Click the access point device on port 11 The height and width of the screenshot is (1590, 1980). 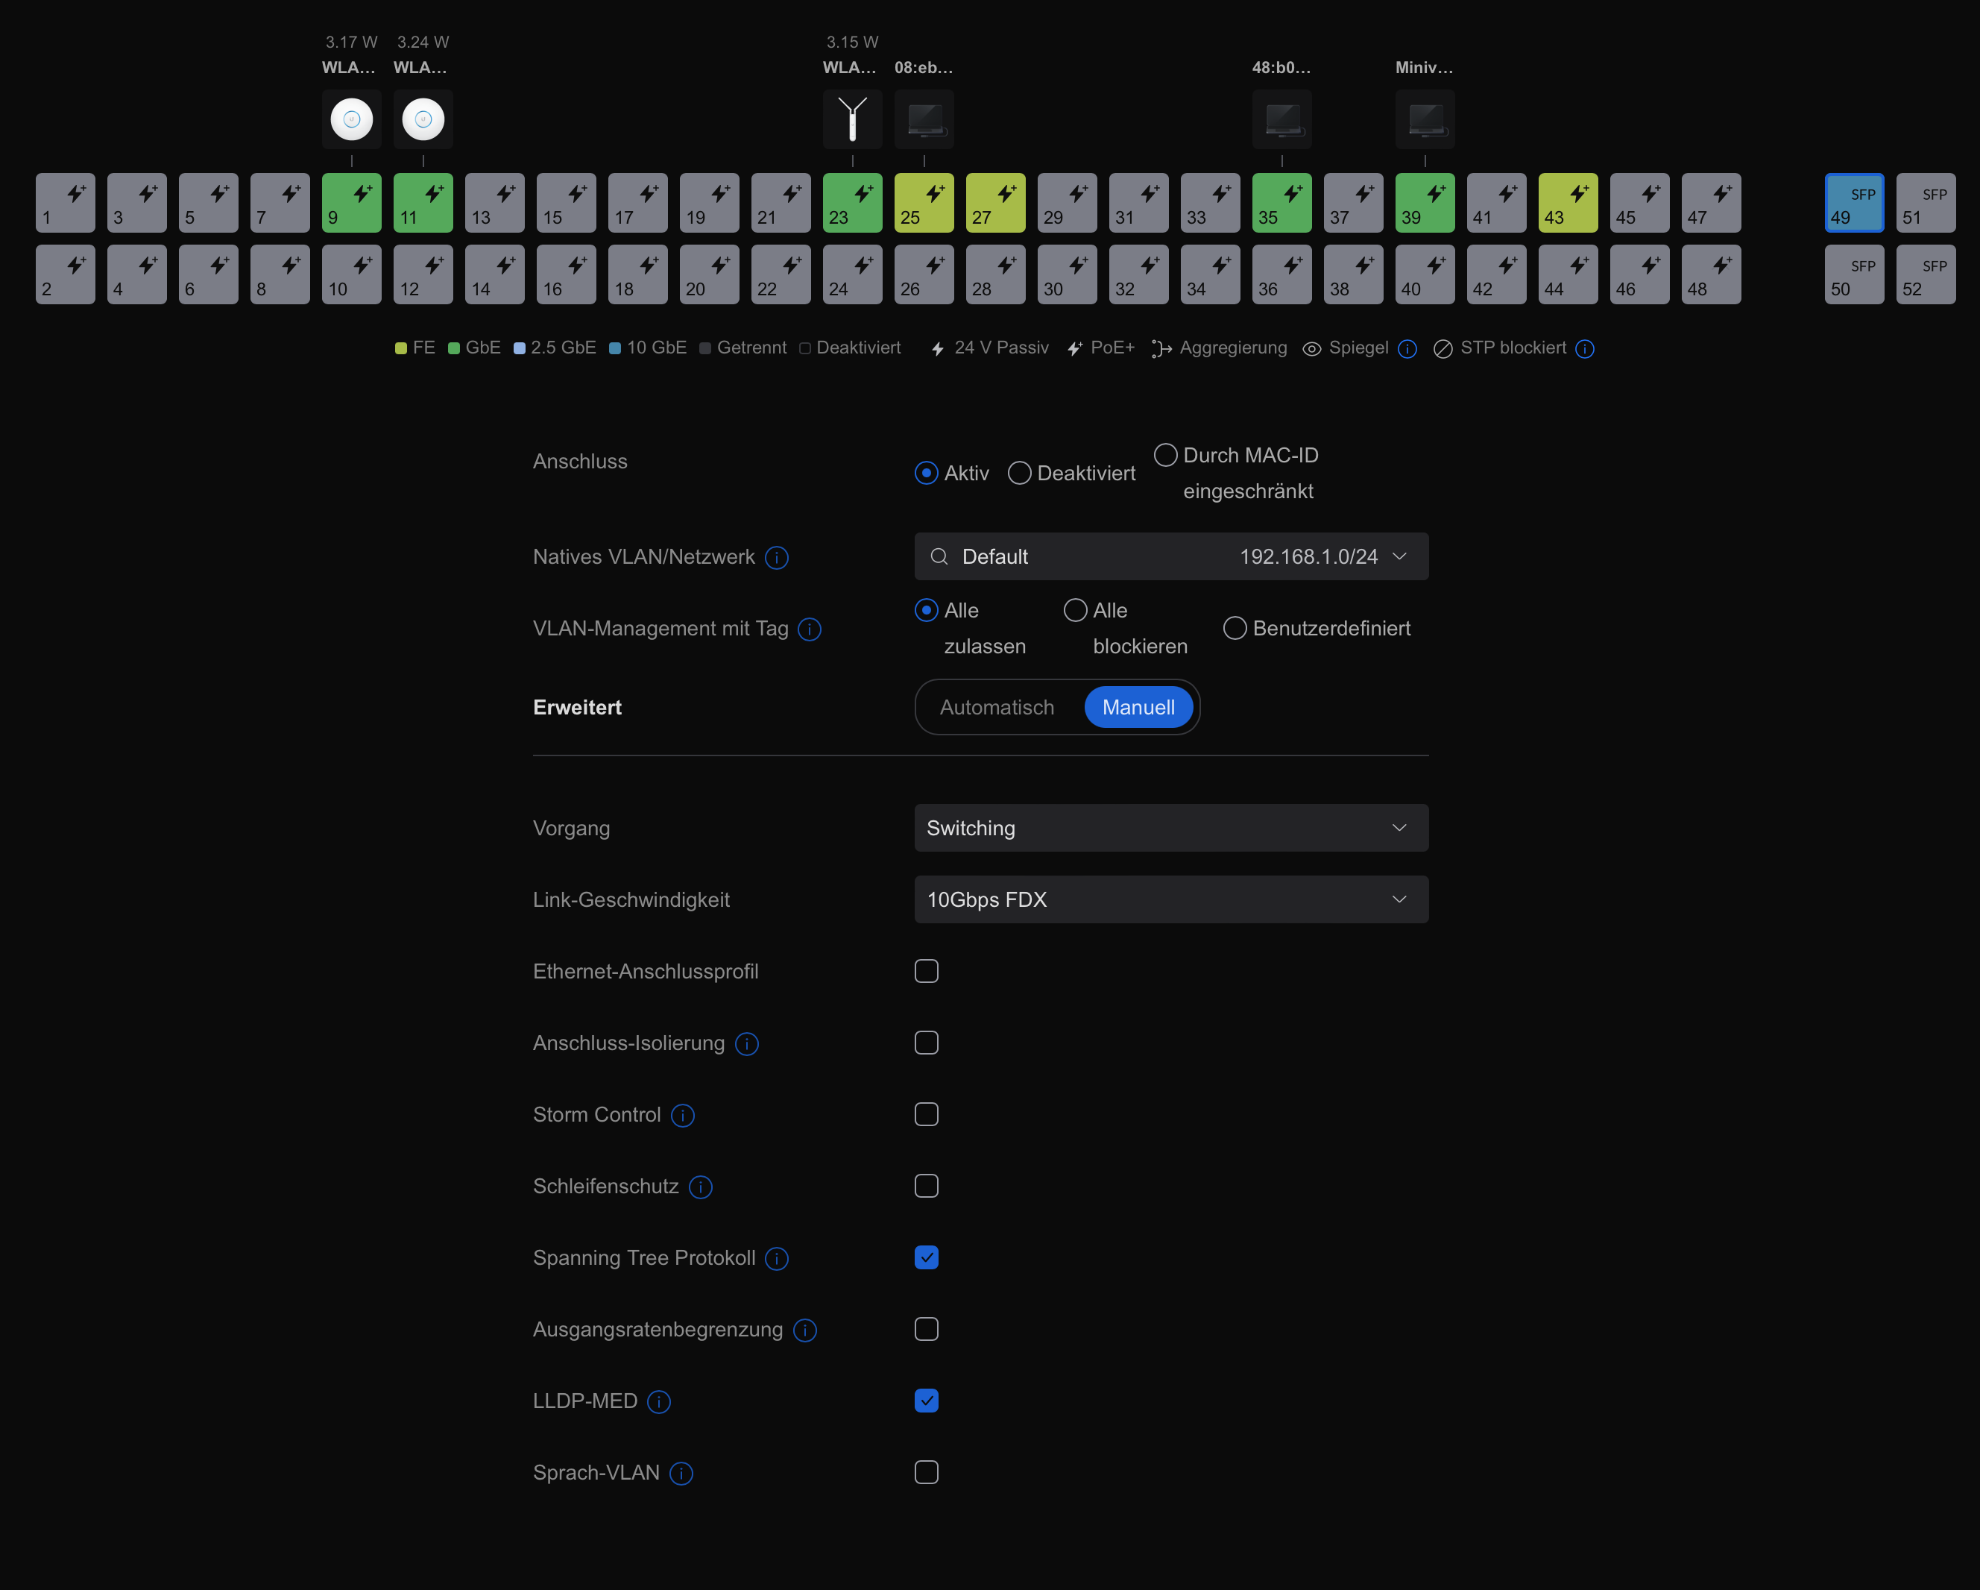[423, 119]
